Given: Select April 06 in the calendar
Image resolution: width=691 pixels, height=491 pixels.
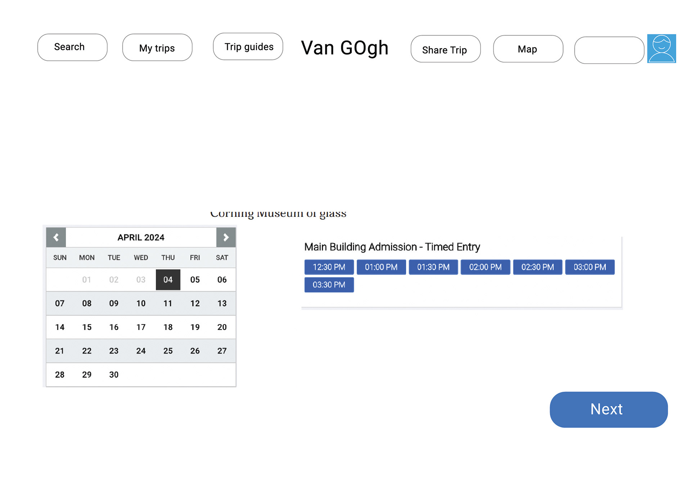Looking at the screenshot, I should tap(222, 280).
